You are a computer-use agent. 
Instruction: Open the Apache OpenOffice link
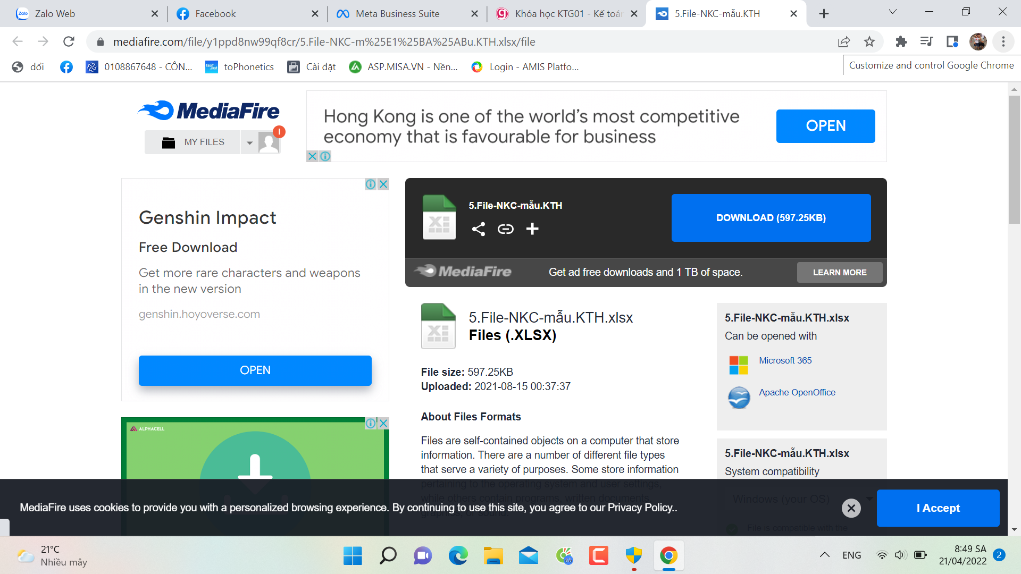(797, 392)
